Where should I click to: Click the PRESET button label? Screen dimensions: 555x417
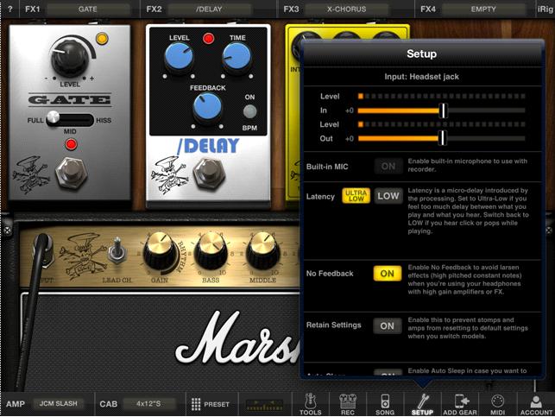(x=217, y=404)
